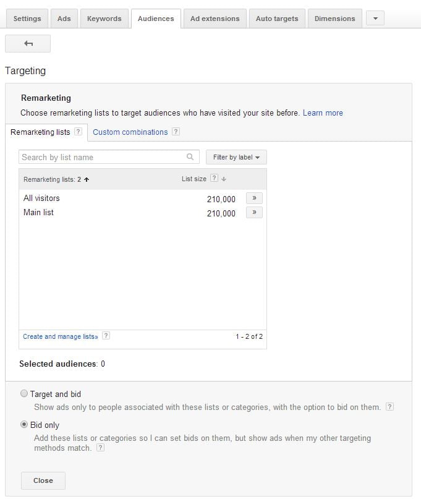This screenshot has width=421, height=499.
Task: Click the List size help icon
Action: tap(214, 179)
